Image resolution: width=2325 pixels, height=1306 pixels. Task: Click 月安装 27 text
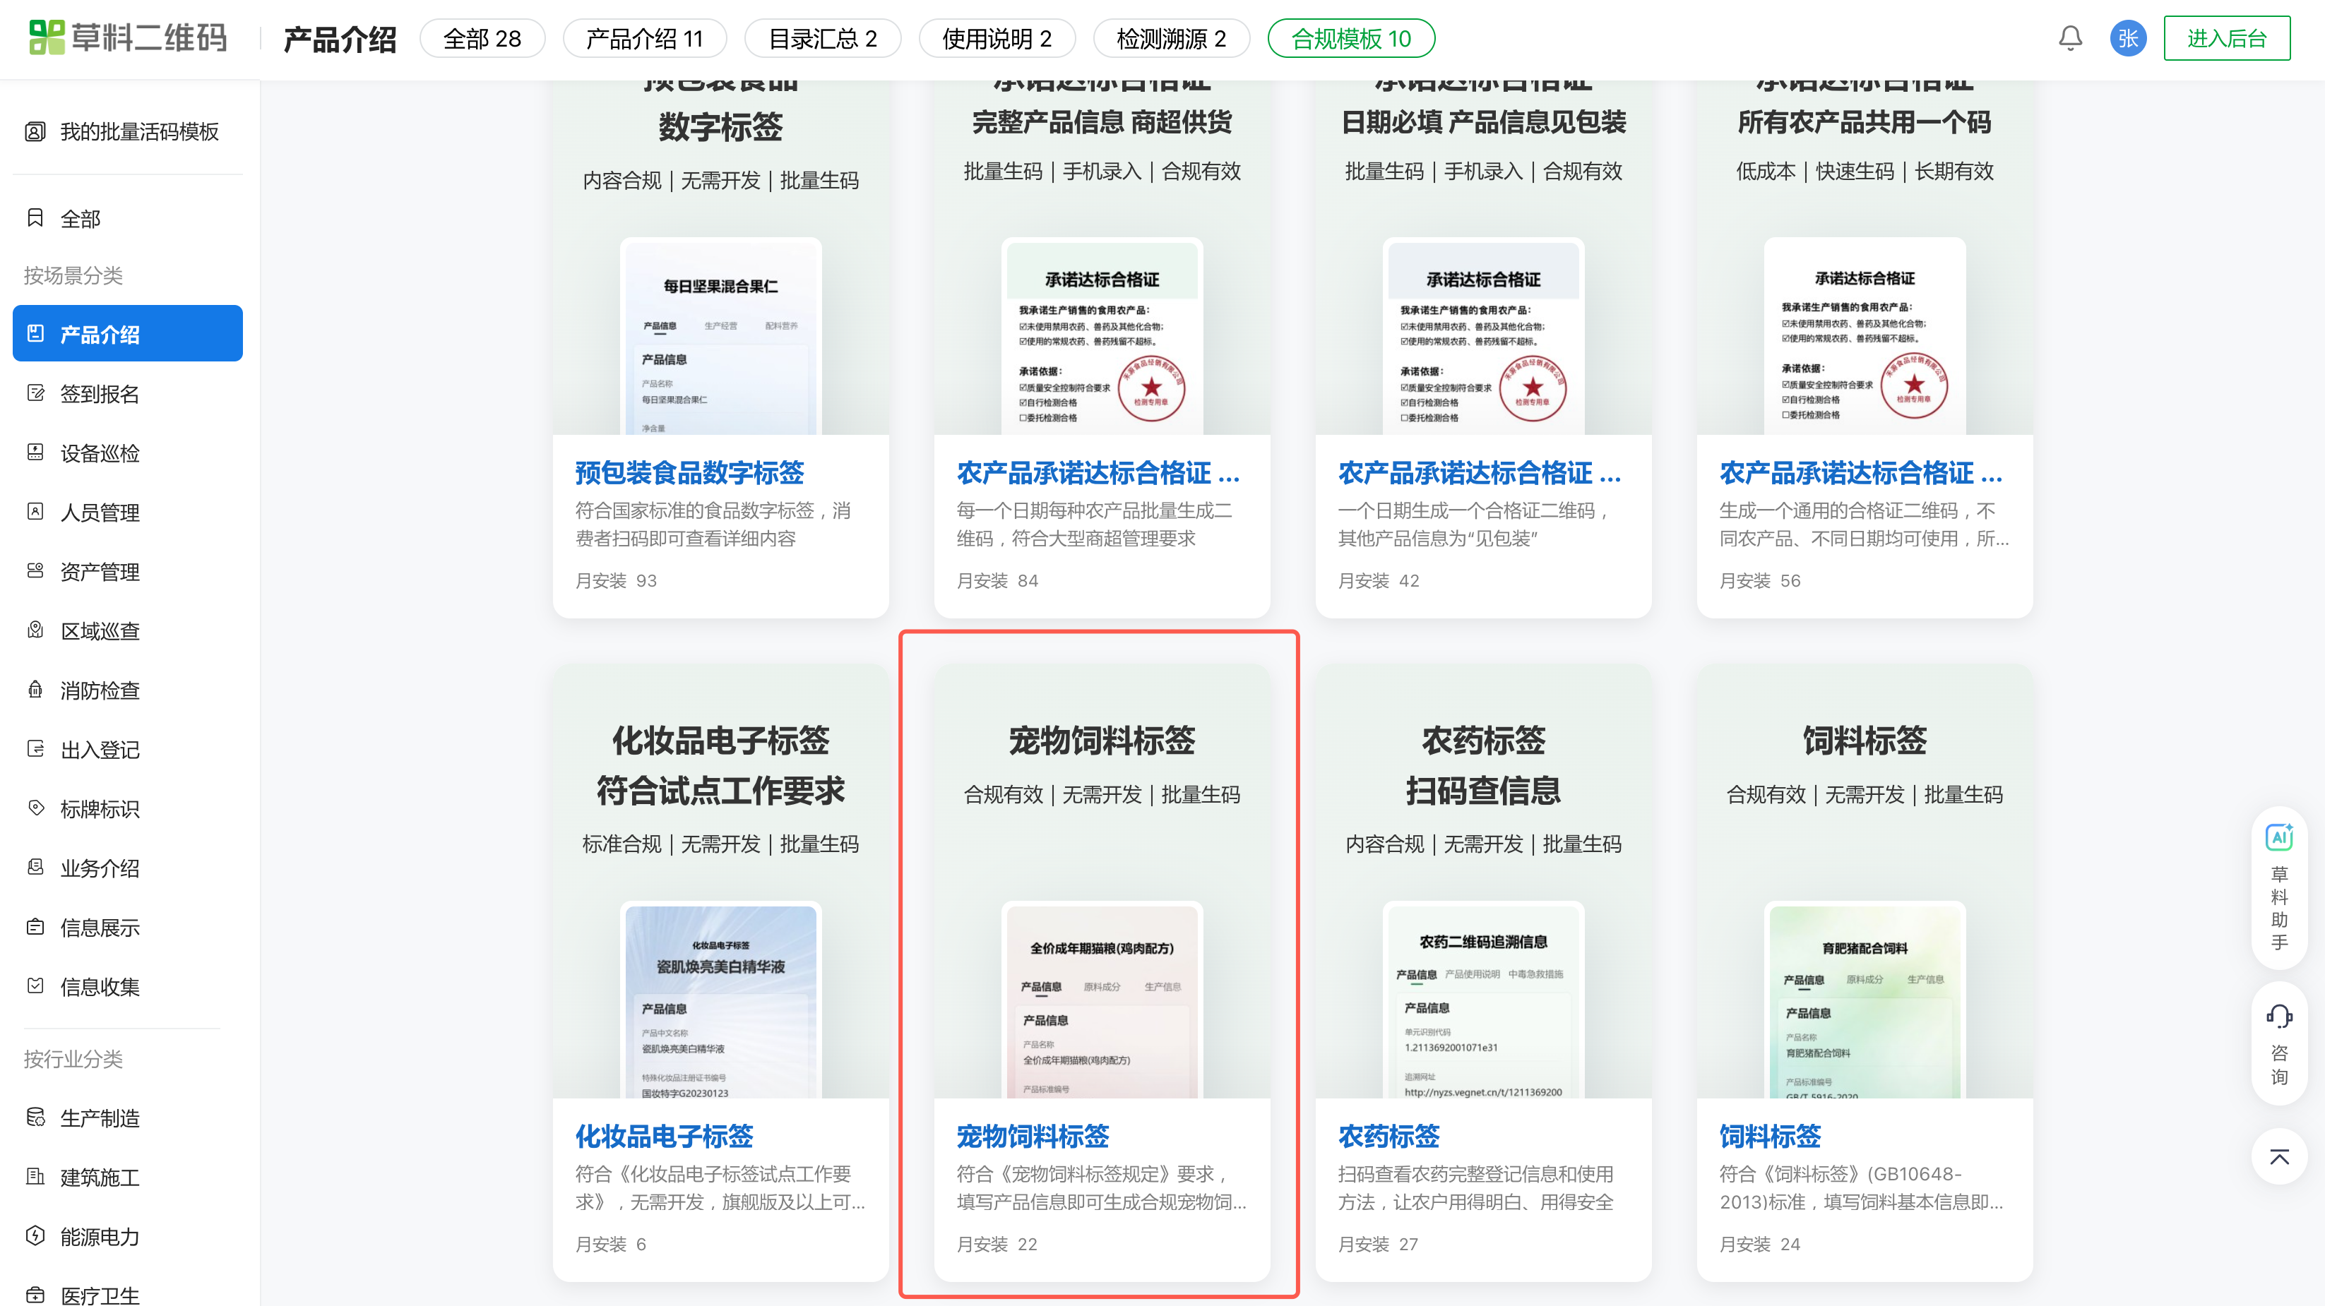coord(1377,1244)
